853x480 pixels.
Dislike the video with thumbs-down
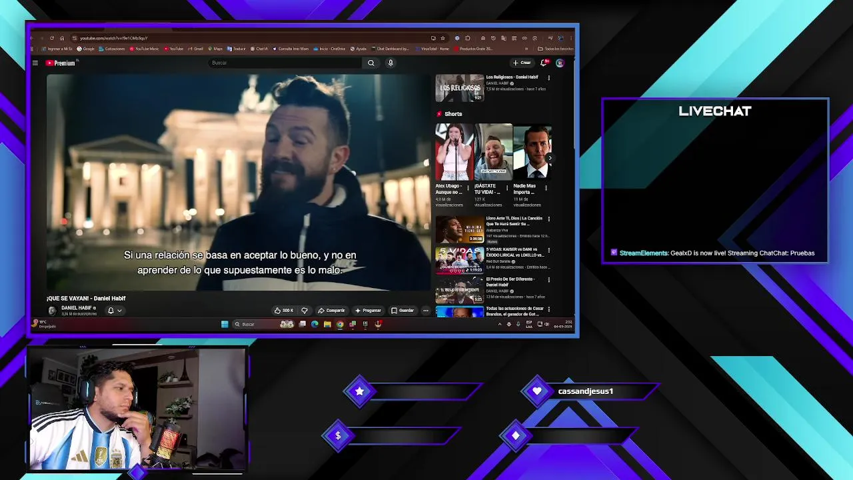pyautogui.click(x=305, y=311)
